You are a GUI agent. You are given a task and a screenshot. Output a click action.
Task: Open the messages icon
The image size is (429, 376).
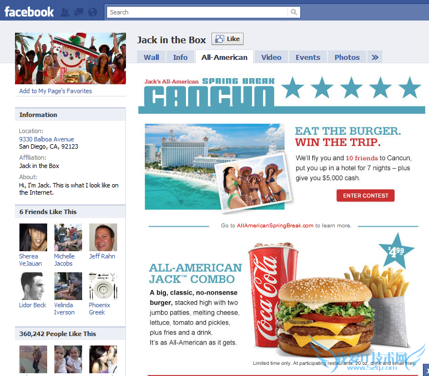pos(79,12)
